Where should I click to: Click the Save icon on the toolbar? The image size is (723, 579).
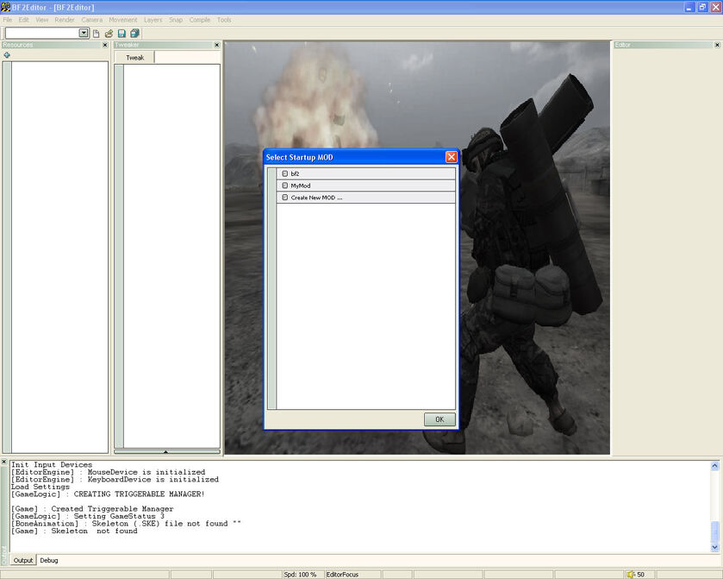[121, 33]
